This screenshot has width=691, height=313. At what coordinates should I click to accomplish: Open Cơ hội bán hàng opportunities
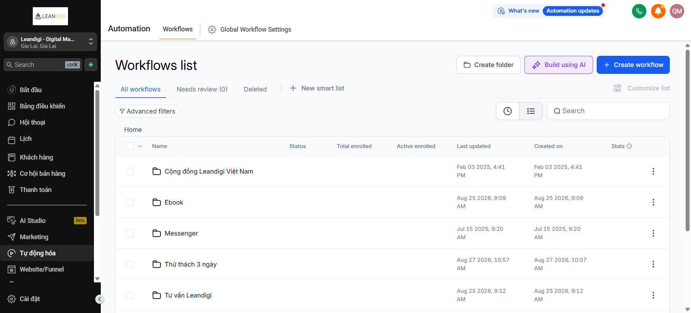47,174
